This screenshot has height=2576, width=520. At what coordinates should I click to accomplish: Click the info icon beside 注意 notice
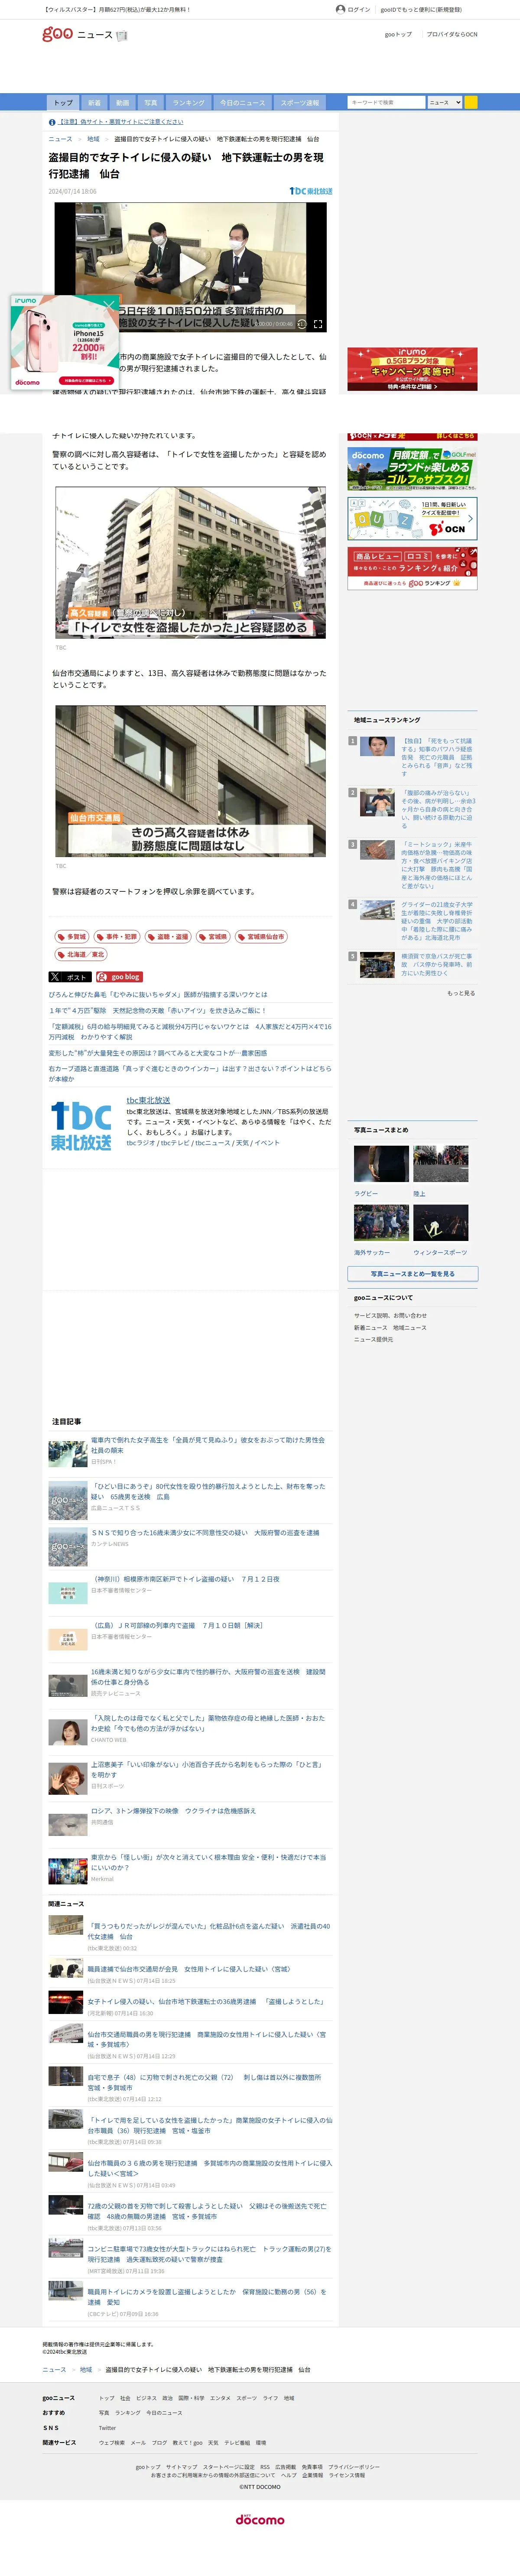(52, 122)
